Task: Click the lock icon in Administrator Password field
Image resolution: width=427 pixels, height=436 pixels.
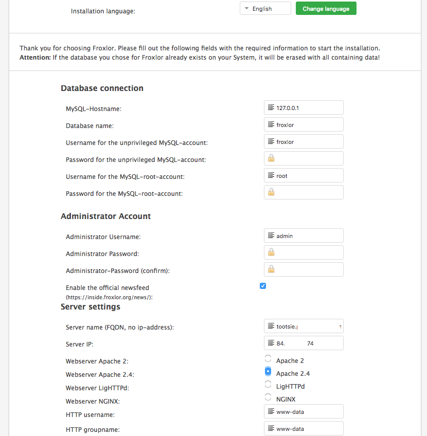Action: click(x=271, y=252)
